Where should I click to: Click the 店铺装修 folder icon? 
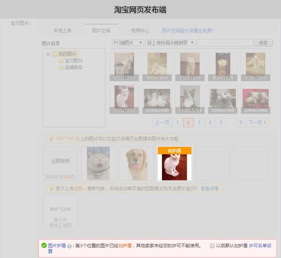(x=61, y=67)
